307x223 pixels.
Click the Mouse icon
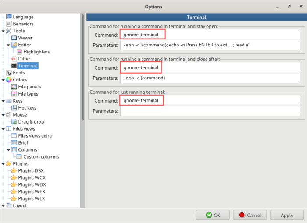(x=8, y=115)
